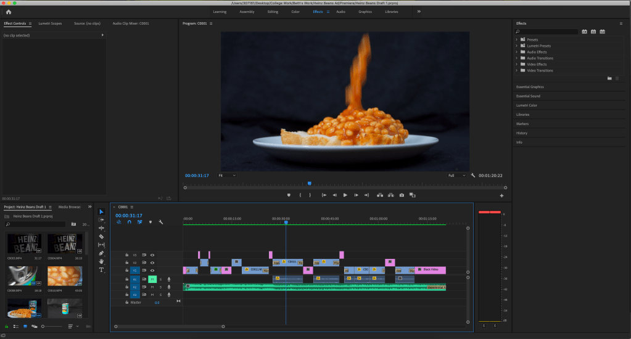631x339 pixels.
Task: Unmute audio track A1
Action: (152, 279)
